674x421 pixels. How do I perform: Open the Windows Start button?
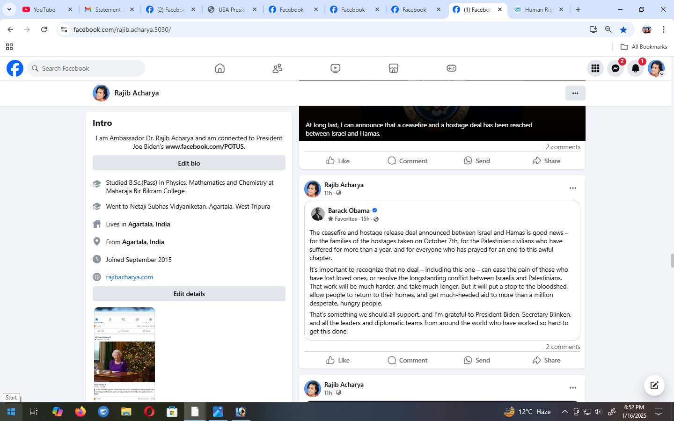point(11,412)
